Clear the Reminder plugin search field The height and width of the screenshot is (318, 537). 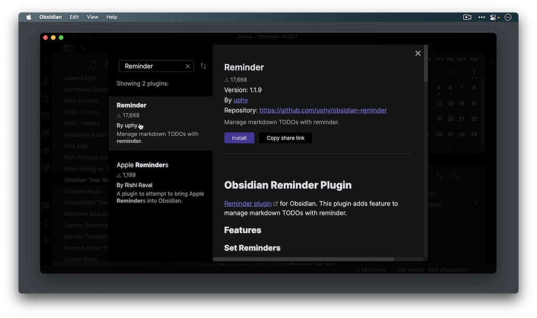(x=188, y=66)
